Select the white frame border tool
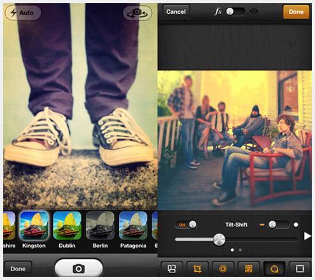 pos(300,269)
